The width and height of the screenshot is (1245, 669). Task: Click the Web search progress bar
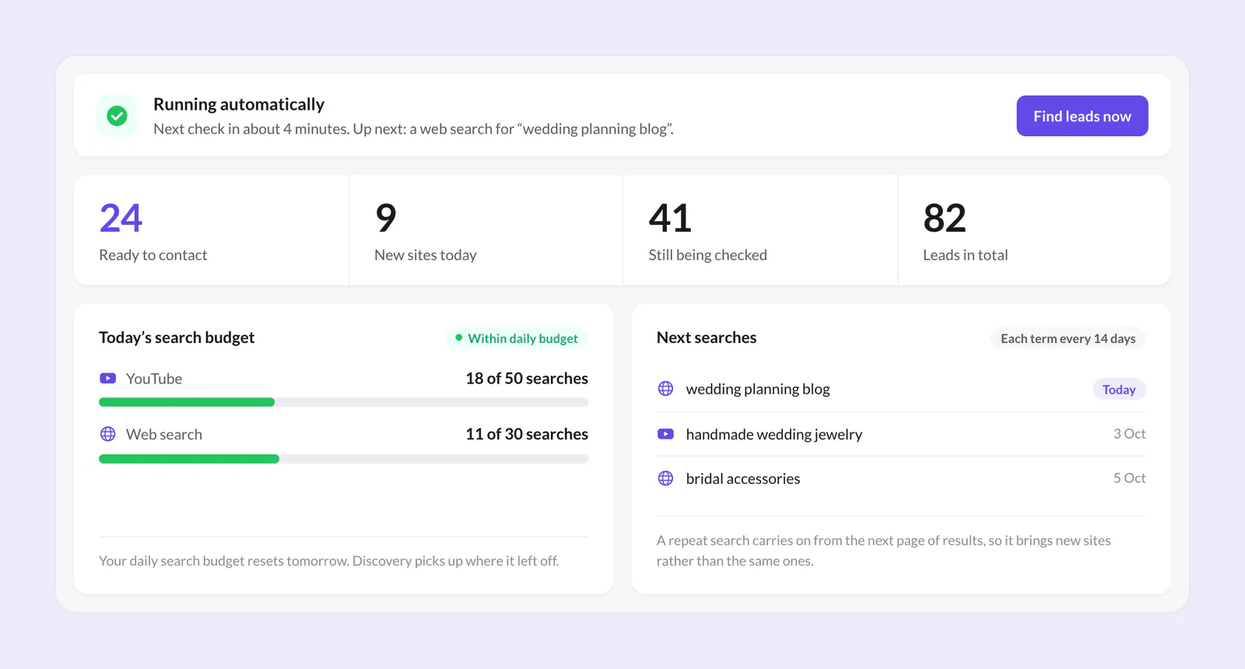tap(343, 459)
